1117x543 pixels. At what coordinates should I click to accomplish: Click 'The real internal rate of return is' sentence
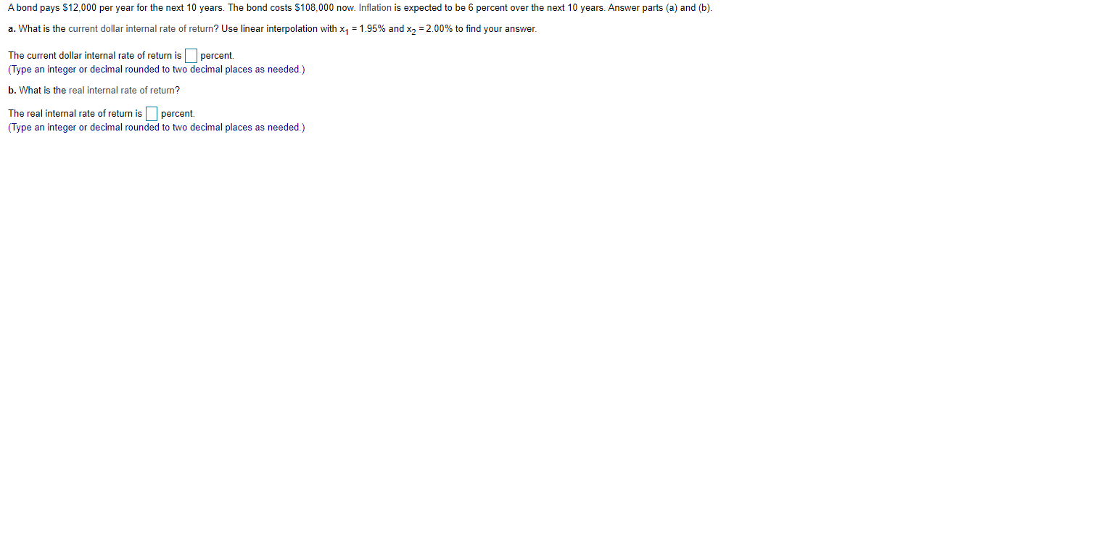75,114
